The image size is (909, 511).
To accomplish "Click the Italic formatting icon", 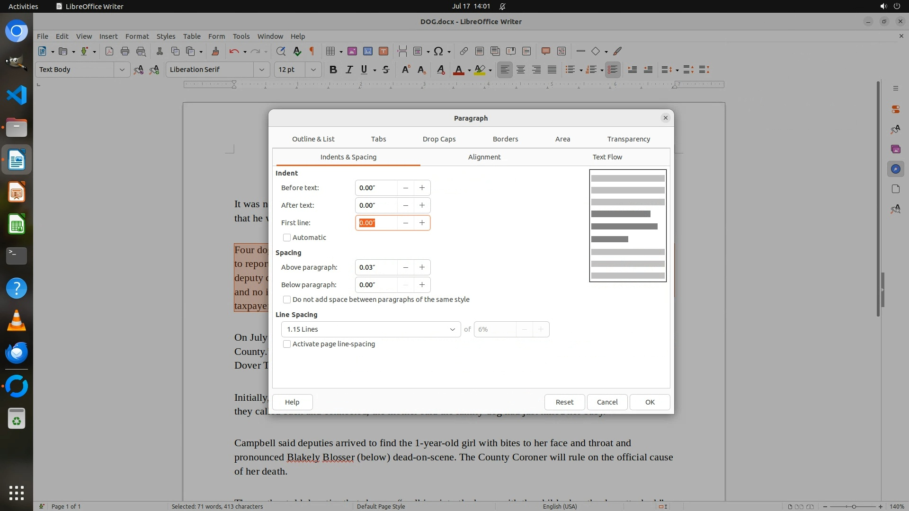I will point(349,70).
